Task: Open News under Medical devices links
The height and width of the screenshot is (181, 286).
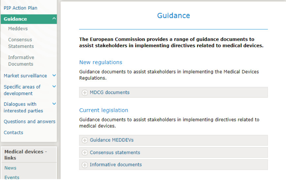Action: tap(10, 168)
